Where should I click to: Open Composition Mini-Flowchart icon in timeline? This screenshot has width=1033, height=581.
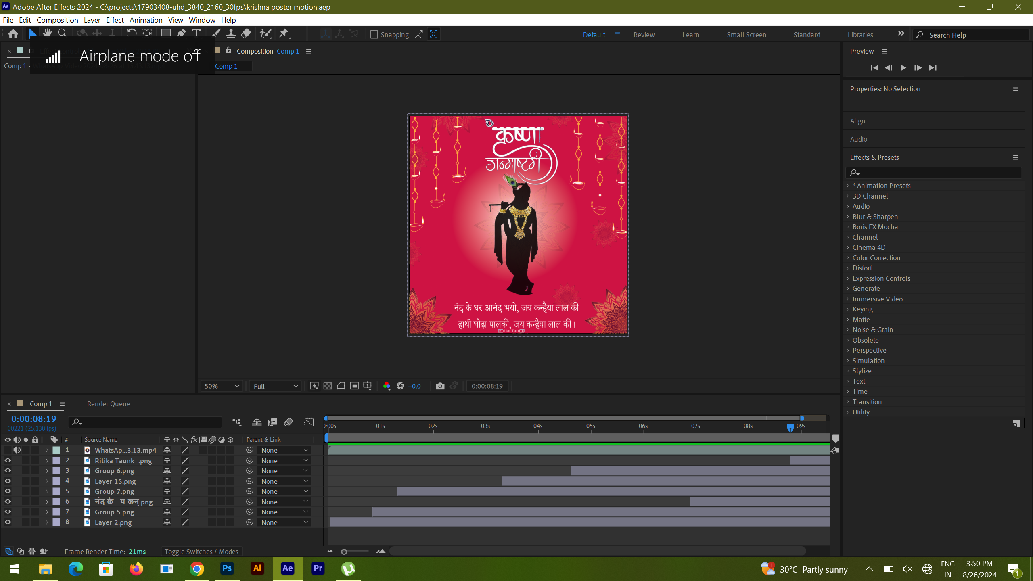[x=236, y=422]
